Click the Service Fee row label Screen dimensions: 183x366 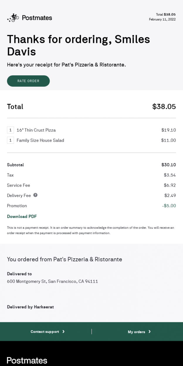point(18,185)
